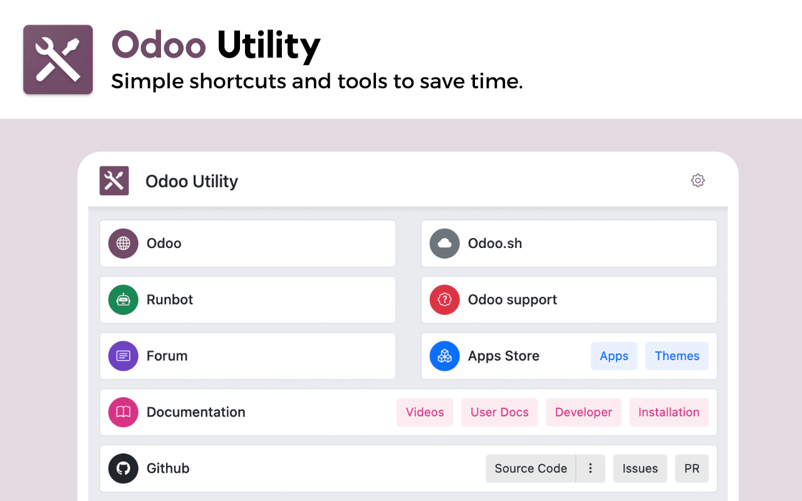Click the Odoo globe icon
This screenshot has width=802, height=501.
(x=123, y=244)
